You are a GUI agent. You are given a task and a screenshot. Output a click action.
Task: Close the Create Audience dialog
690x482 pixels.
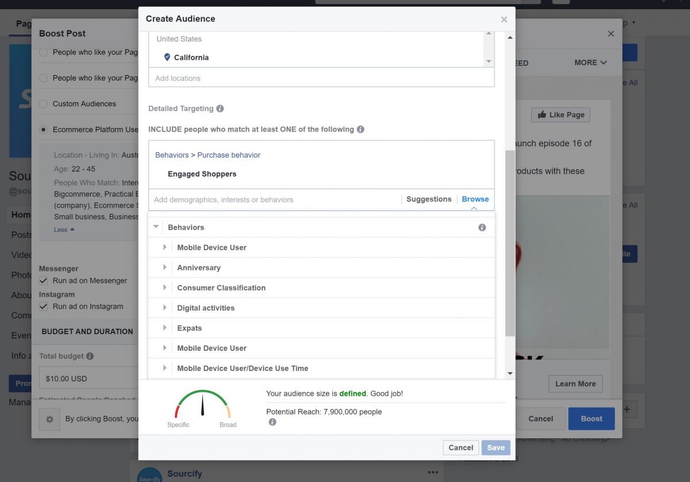[x=504, y=20]
